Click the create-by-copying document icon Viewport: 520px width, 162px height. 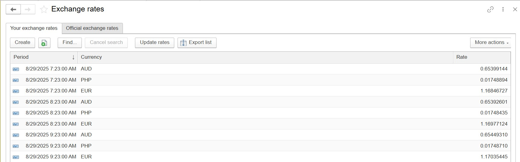tap(44, 43)
